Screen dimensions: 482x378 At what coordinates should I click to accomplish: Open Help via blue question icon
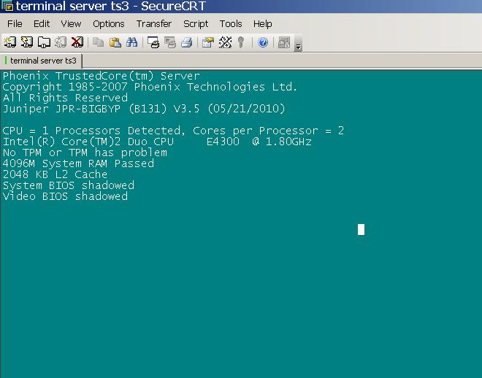[x=263, y=42]
